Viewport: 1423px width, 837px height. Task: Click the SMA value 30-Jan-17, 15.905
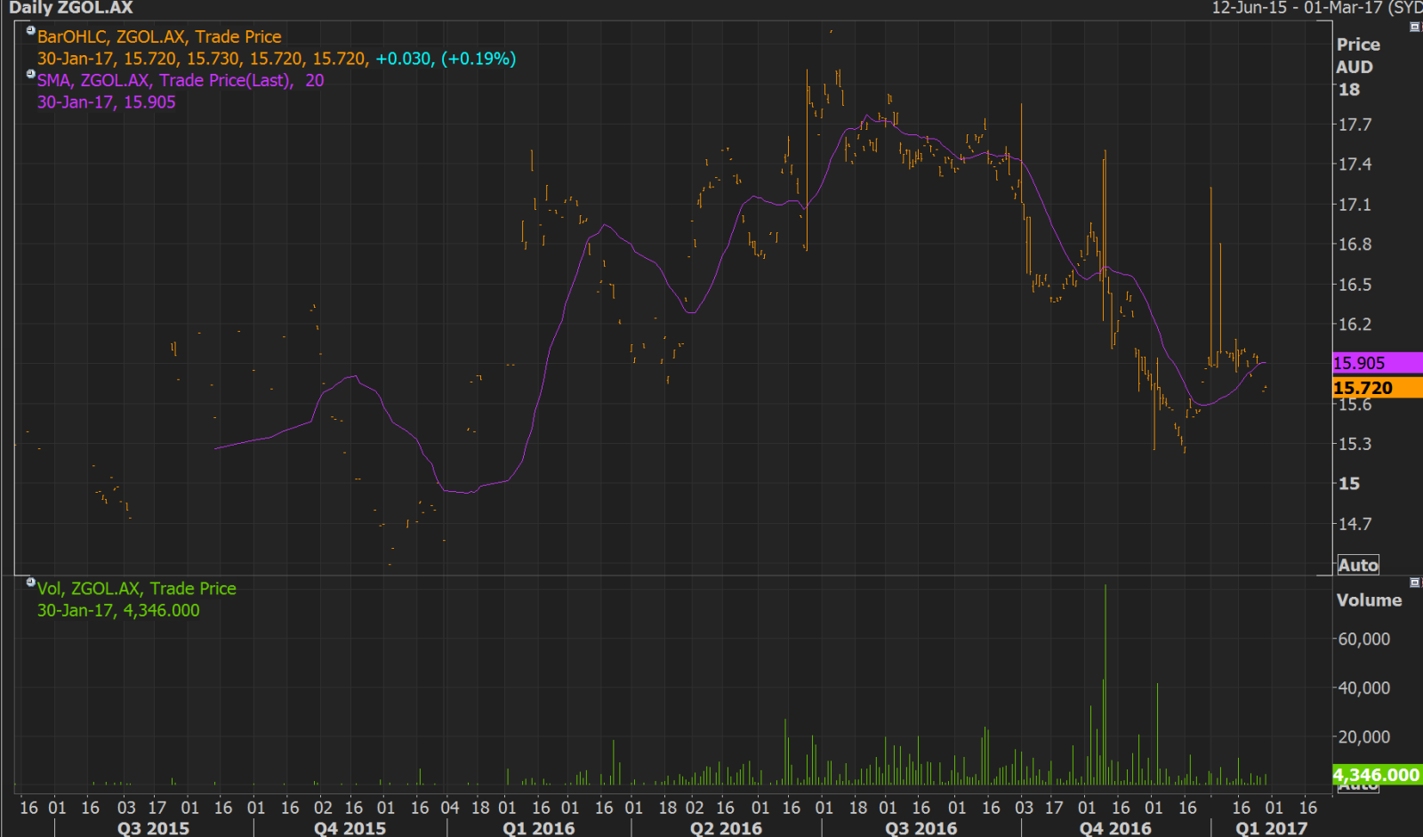pyautogui.click(x=107, y=102)
